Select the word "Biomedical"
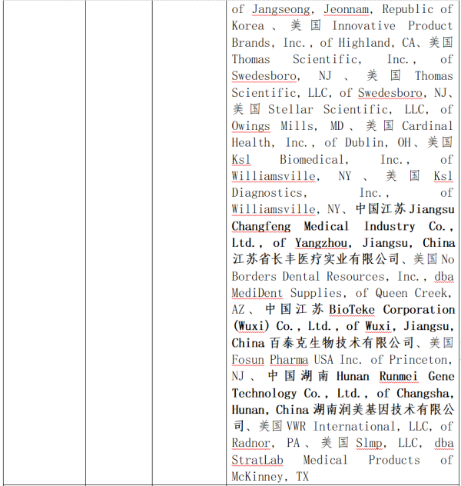Screen dimensions: 461x486 click(312, 160)
